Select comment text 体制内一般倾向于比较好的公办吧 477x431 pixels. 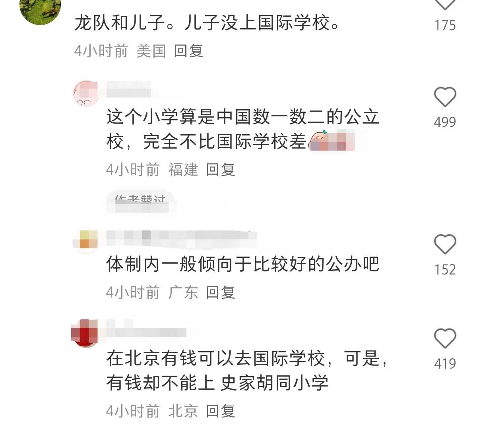pos(243,264)
